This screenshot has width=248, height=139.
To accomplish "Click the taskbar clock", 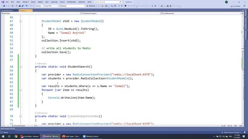I will [x=237, y=136].
